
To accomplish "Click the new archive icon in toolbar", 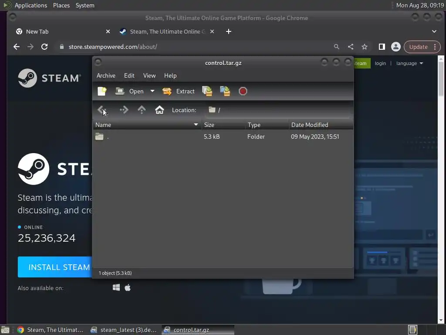I will (102, 91).
